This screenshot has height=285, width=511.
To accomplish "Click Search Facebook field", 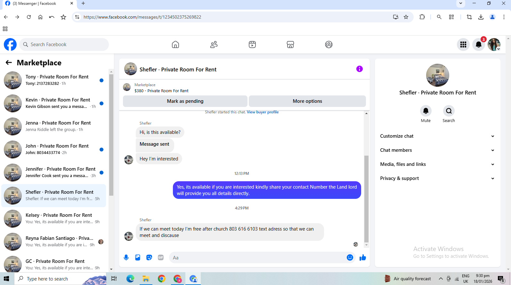I will click(x=64, y=45).
